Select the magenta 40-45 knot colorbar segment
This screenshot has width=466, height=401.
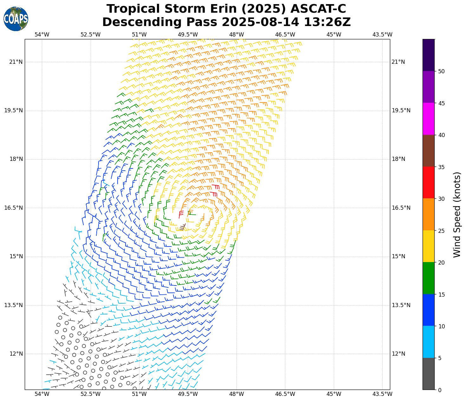click(428, 119)
